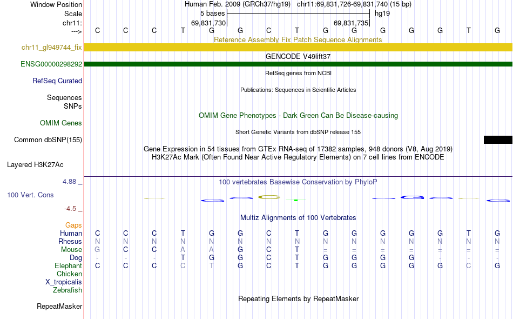The height and width of the screenshot is (319, 513).
Task: Click the green ENSG00000298292 gene bar
Action: click(x=298, y=64)
